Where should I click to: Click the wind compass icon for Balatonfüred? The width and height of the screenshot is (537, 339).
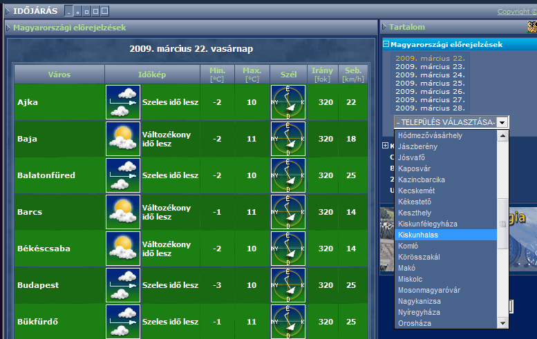coord(288,175)
